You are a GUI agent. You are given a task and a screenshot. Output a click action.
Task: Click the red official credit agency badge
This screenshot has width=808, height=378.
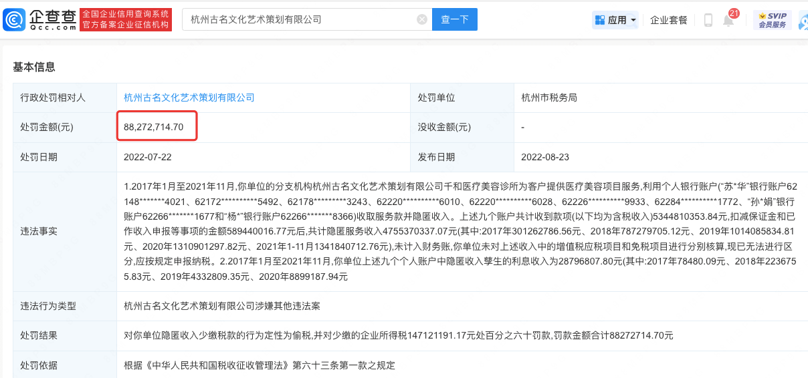tap(126, 20)
